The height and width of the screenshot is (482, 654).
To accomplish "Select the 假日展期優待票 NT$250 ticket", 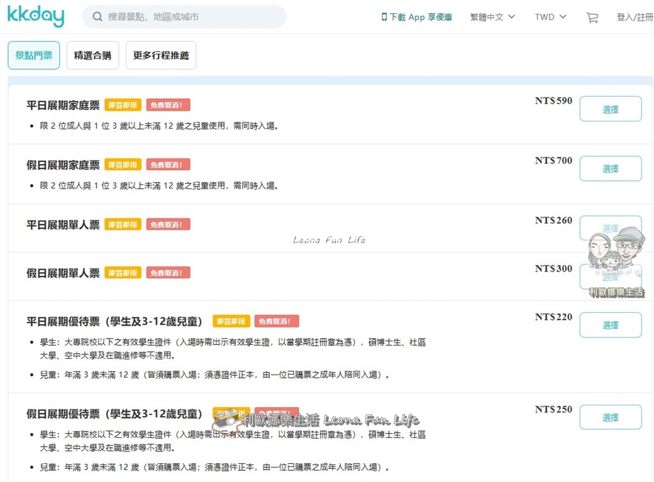I will (610, 417).
